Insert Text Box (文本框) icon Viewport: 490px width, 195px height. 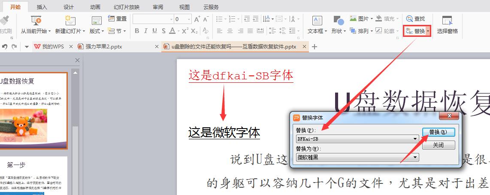click(x=317, y=21)
